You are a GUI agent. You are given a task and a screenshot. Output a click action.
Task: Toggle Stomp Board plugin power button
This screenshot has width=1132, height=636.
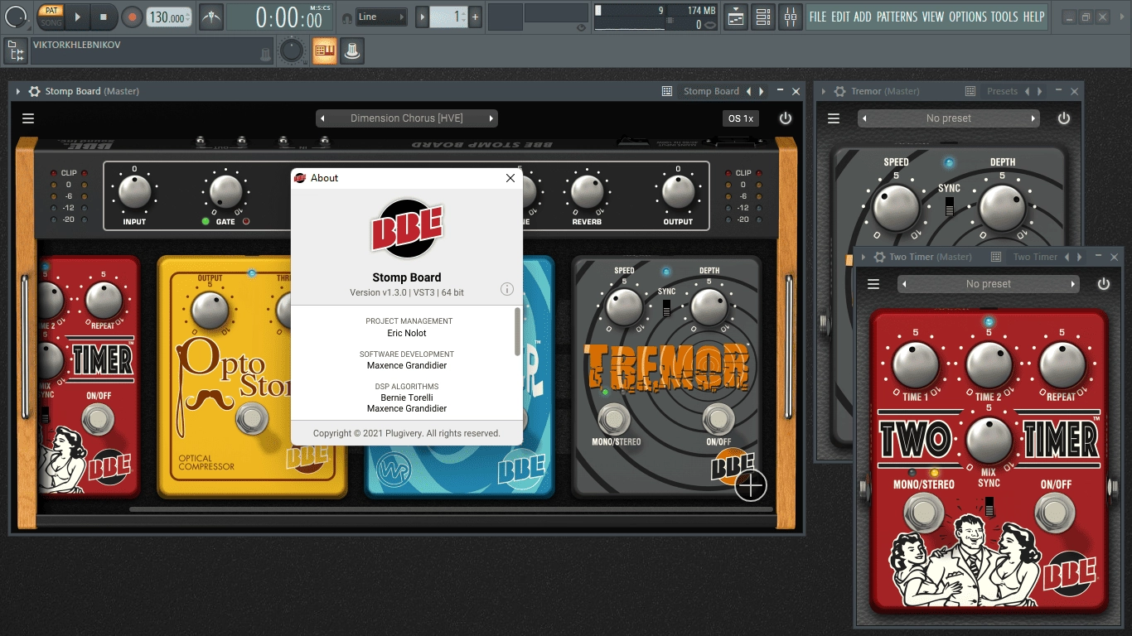(x=786, y=118)
